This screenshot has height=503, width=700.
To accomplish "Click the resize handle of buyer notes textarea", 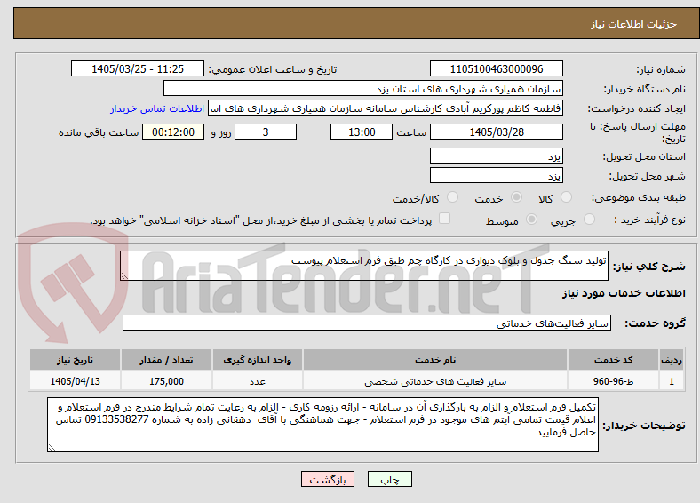I will (x=52, y=447).
